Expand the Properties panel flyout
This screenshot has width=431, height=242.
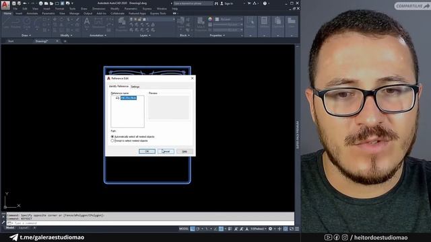[218, 36]
